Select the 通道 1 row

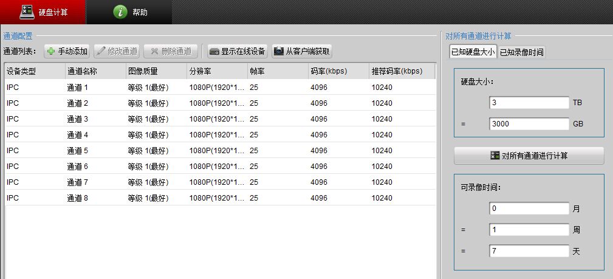[x=219, y=88]
